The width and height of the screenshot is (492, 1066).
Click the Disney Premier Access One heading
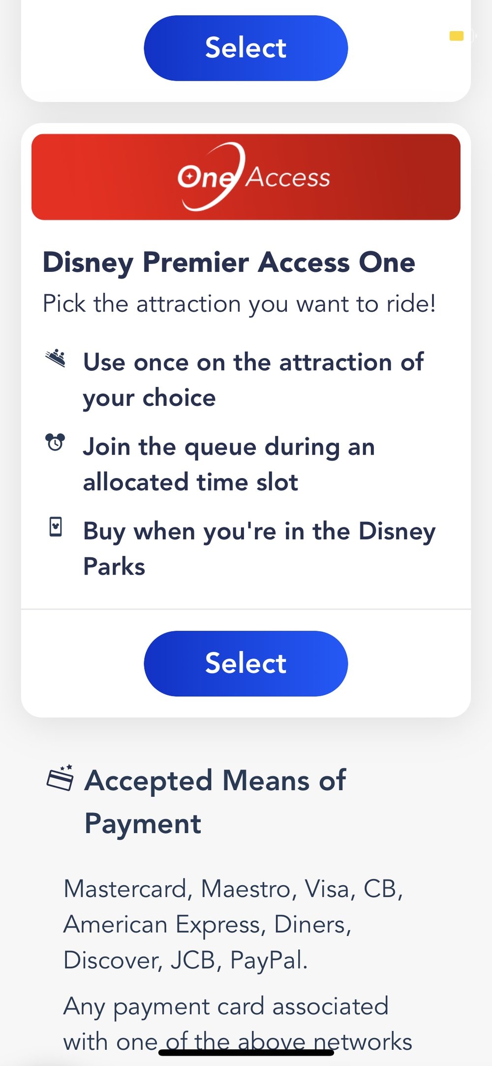229,262
